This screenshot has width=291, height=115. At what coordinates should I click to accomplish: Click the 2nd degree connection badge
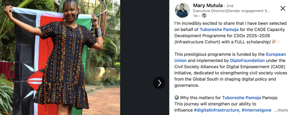point(230,6)
